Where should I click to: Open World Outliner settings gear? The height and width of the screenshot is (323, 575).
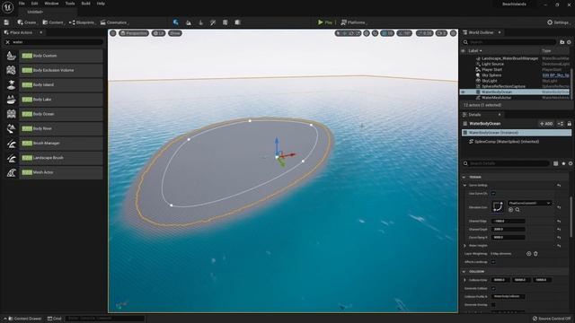pyautogui.click(x=569, y=42)
